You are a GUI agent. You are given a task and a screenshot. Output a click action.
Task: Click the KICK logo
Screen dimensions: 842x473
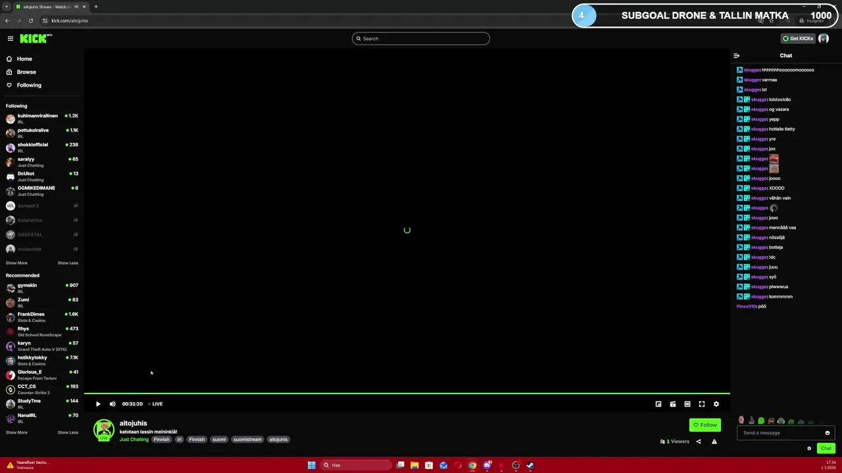(36, 38)
